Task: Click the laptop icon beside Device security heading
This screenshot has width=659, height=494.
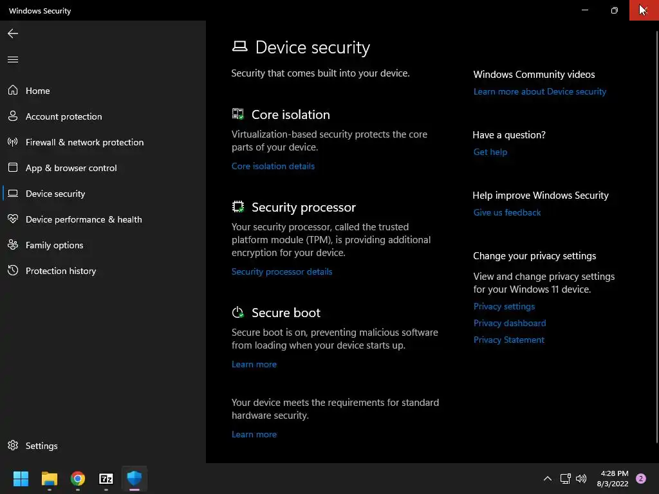Action: (x=239, y=46)
